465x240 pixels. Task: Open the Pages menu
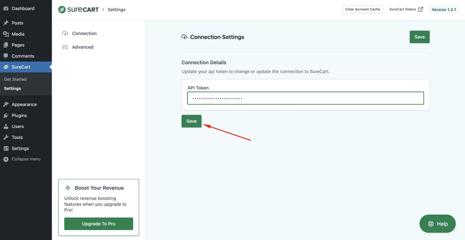coord(26,45)
